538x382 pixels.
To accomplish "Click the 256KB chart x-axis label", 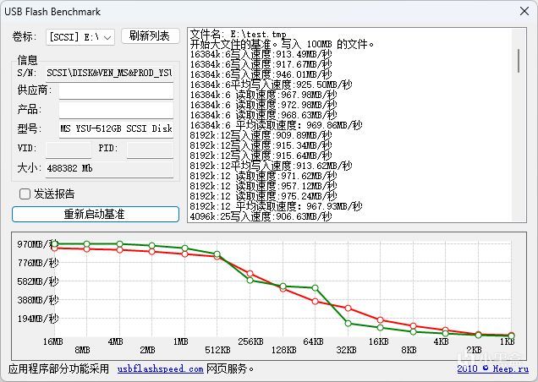I will (x=251, y=341).
